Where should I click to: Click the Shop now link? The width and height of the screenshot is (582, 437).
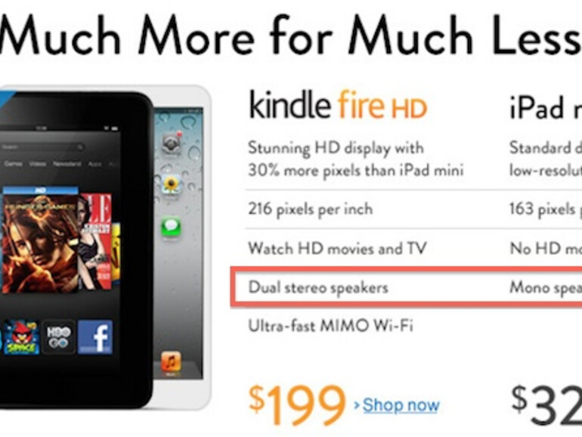401,405
